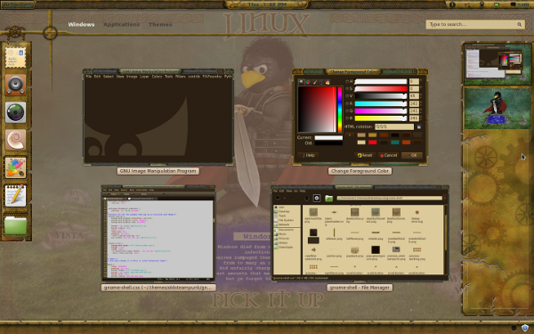This screenshot has height=334, width=534.
Task: Pick the teal swatch in the color history
Action: point(394,143)
